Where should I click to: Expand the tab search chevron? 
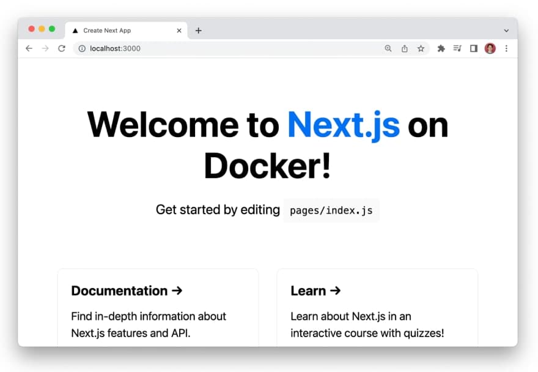coord(506,31)
